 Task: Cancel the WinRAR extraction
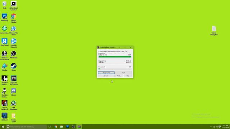click(x=106, y=76)
